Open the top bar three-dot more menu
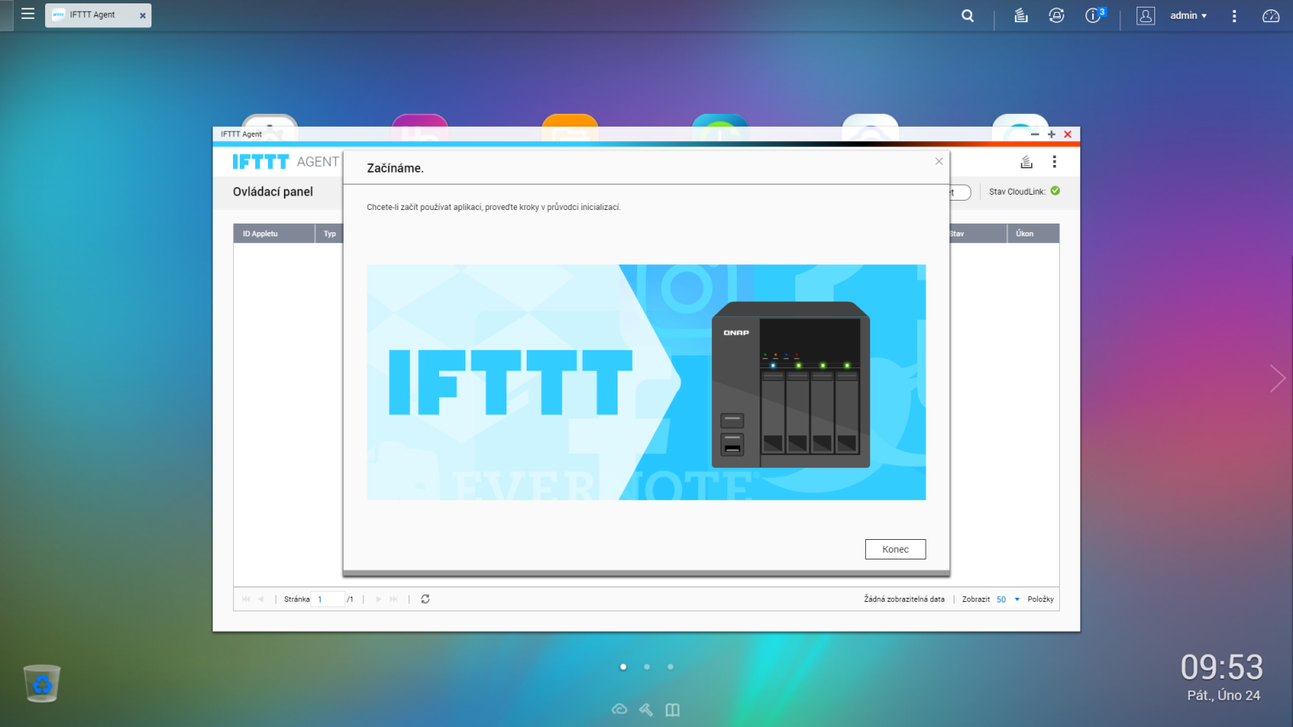The height and width of the screenshot is (727, 1293). click(1234, 15)
